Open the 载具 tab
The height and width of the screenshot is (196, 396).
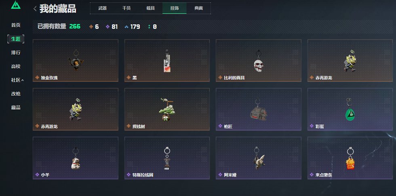click(x=150, y=8)
